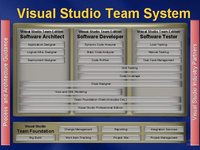Image resolution: width=200 pixels, height=150 pixels.
Task: Click 'Visual Studio' label above Team Foundation
Action: [x=35, y=126]
